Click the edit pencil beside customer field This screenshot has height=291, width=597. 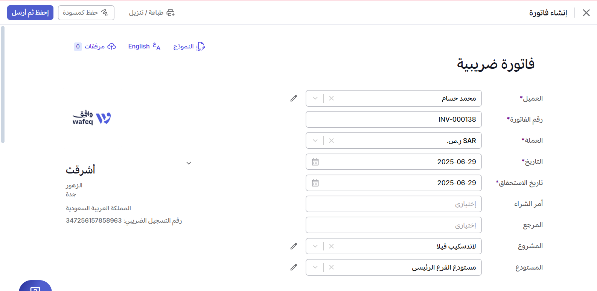point(294,98)
